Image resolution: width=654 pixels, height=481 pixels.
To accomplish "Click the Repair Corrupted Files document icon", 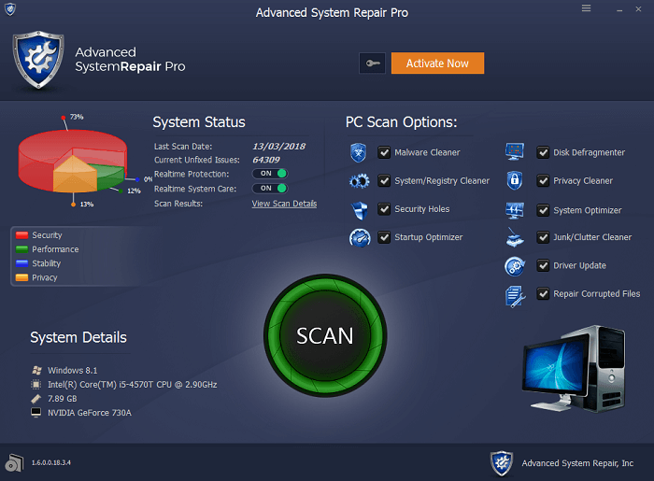I will tap(515, 296).
